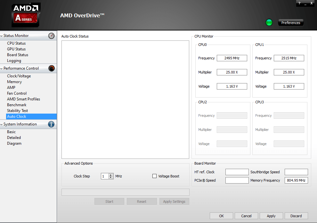This screenshot has width=317, height=223.
Task: Open CPU Status page
Action: click(x=16, y=43)
